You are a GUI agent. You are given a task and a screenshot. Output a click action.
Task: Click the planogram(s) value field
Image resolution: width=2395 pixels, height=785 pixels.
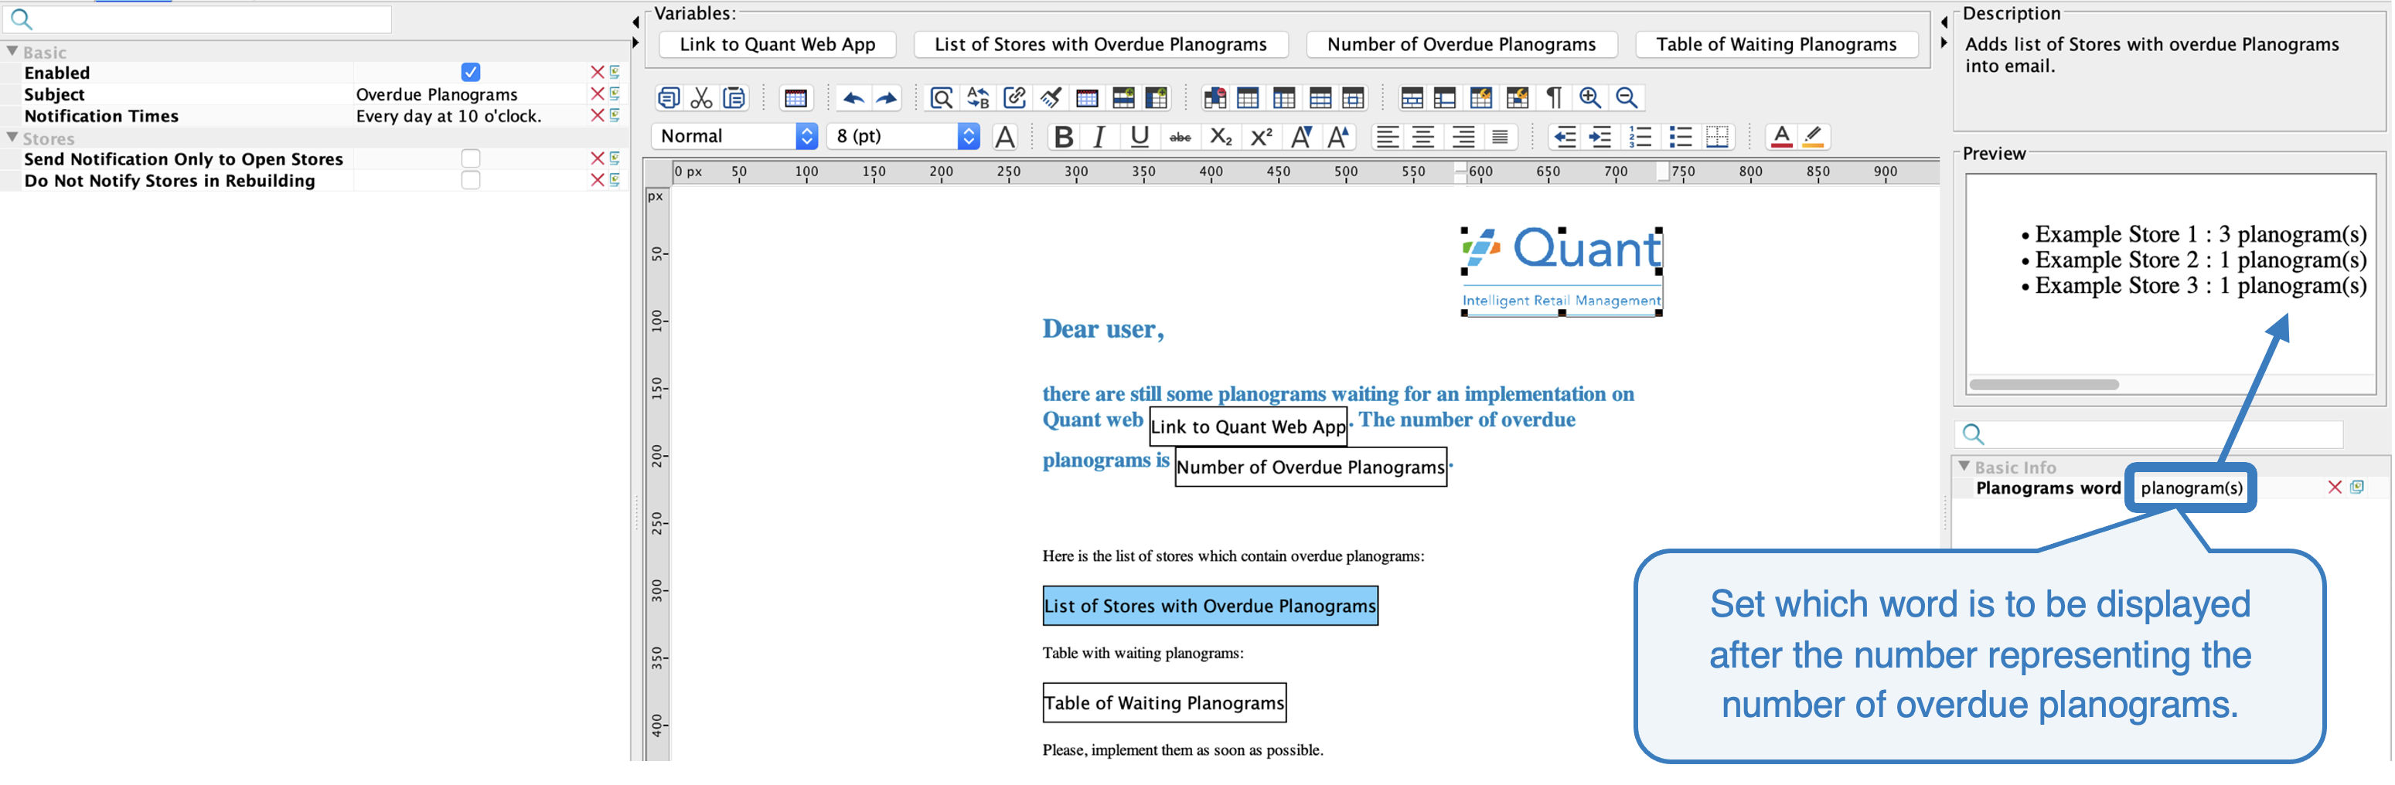[2192, 488]
